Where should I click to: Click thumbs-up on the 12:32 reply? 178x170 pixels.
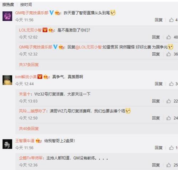pyautogui.click(x=168, y=54)
